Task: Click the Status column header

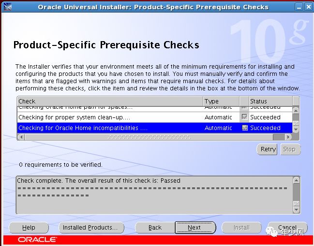Action: [271, 101]
